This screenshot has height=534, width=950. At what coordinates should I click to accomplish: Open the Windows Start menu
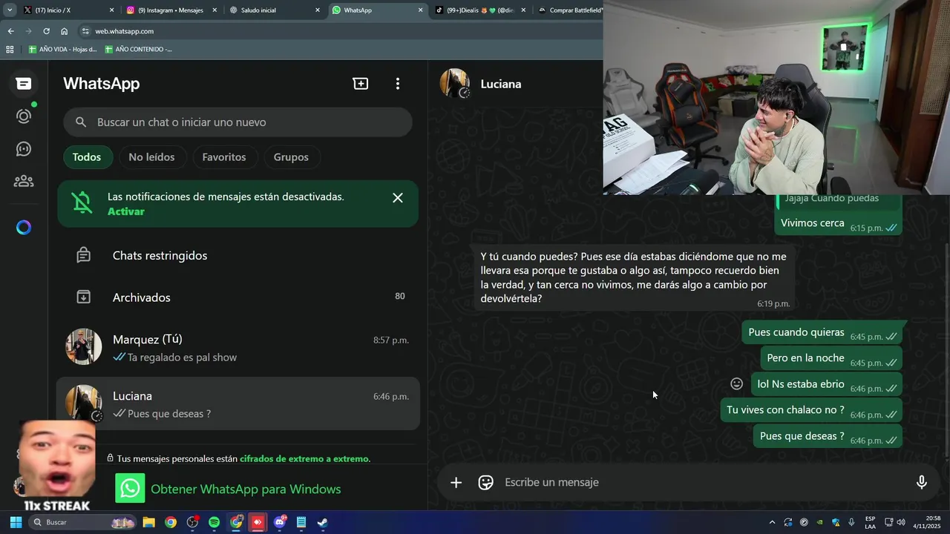pyautogui.click(x=15, y=522)
